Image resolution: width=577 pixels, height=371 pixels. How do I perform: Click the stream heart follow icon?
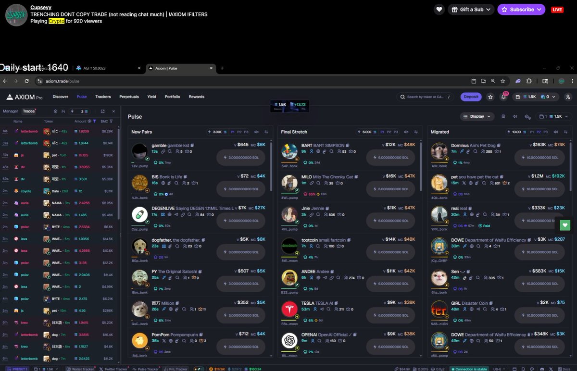click(439, 9)
